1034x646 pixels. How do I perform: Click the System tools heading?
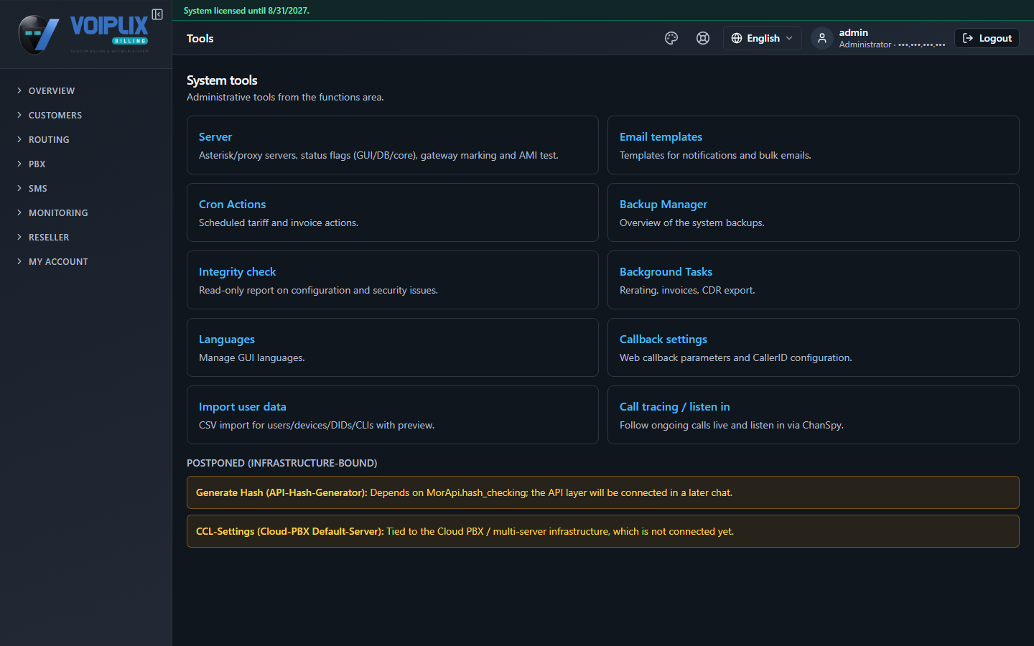[x=222, y=80]
